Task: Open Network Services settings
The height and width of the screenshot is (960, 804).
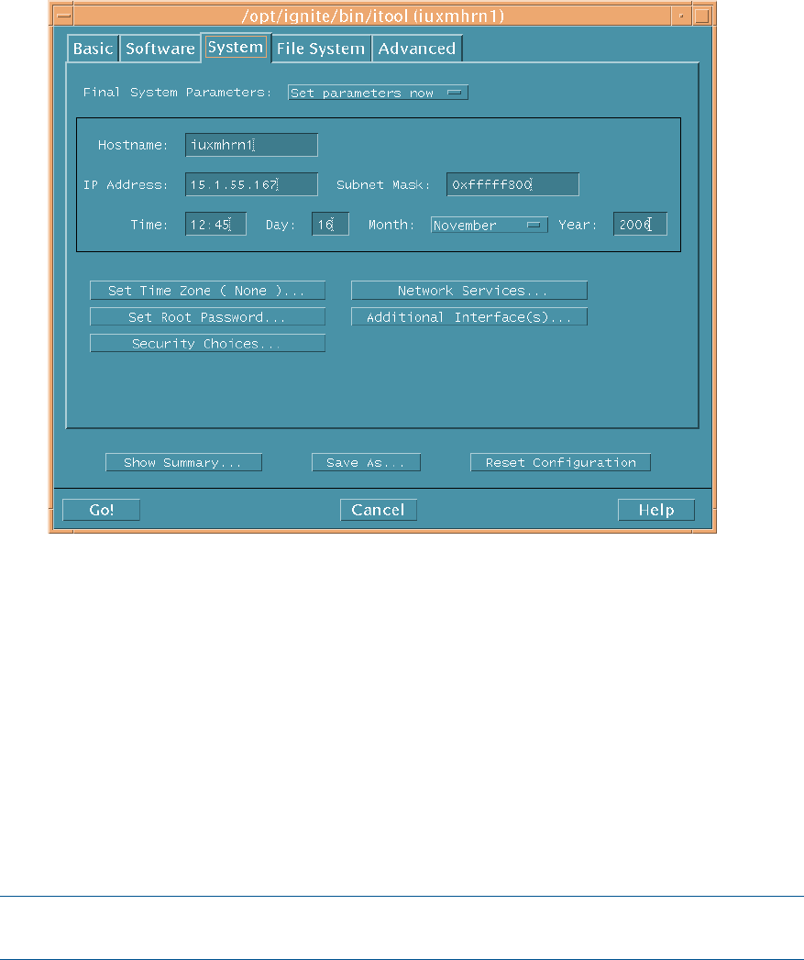Action: pos(469,291)
